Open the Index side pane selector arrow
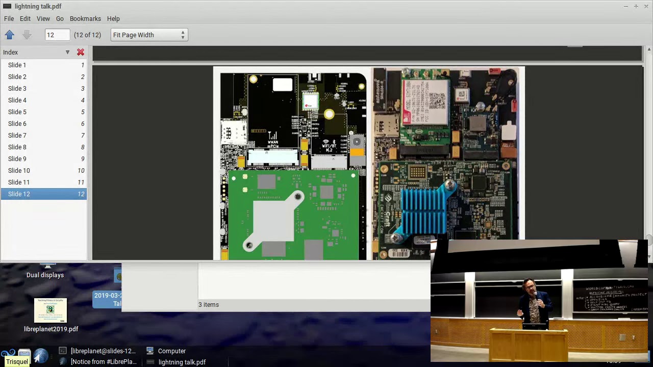 [x=67, y=52]
